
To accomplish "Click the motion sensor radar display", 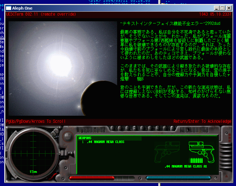I will coord(33,153).
